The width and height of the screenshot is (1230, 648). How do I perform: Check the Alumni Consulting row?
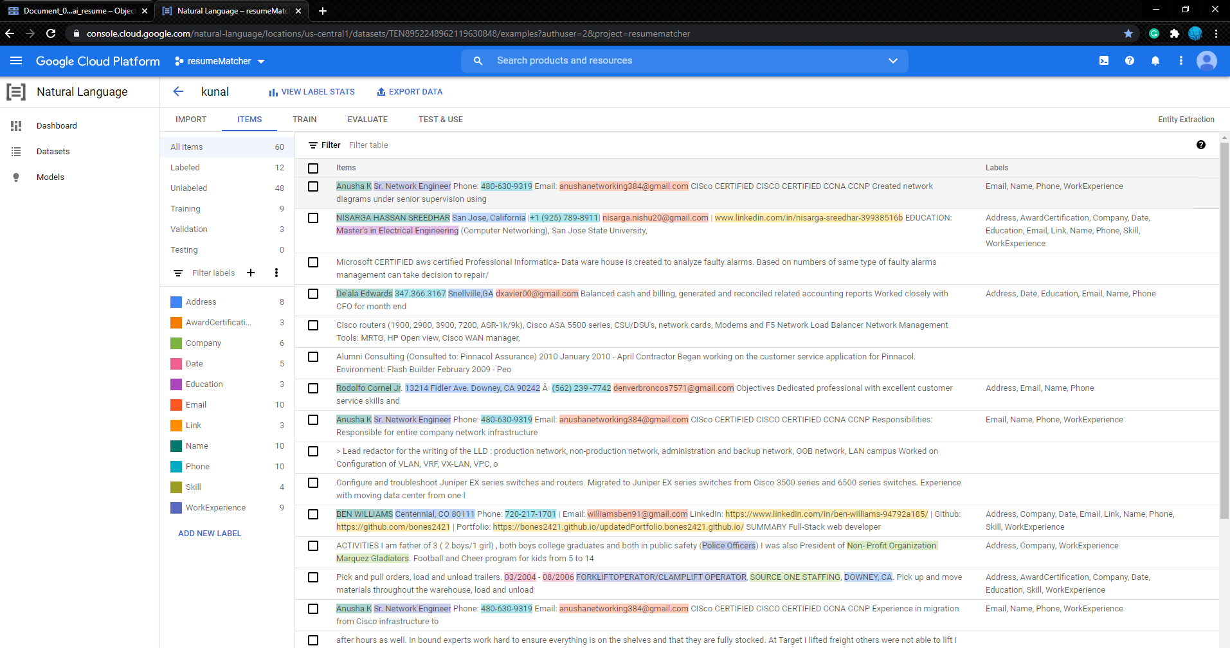pos(313,357)
